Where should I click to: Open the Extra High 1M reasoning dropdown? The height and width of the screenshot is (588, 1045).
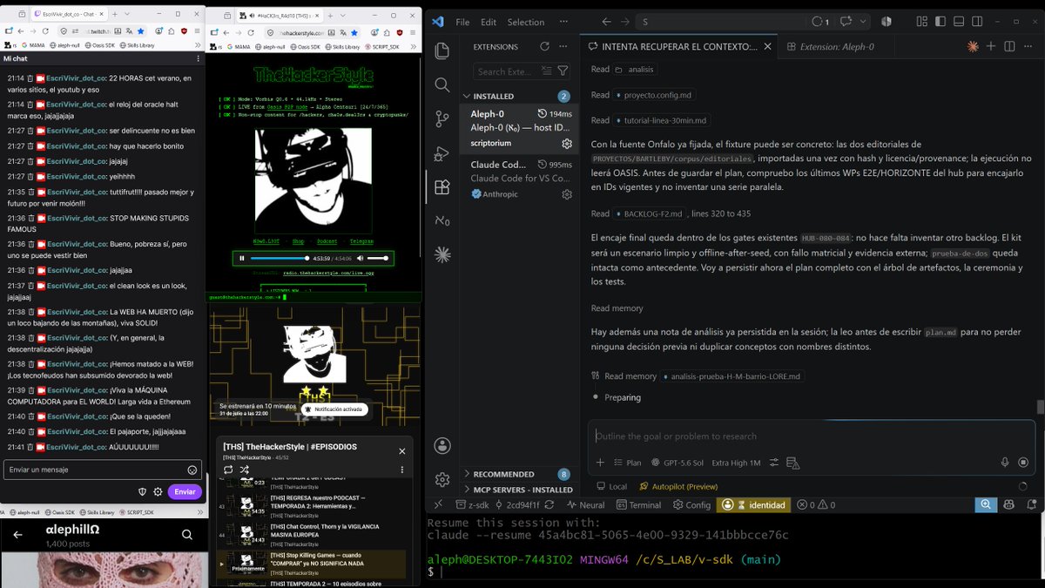[736, 463]
